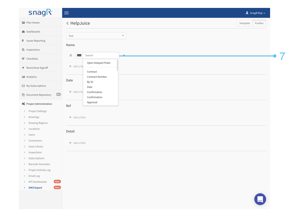Click the Beta badge on Document Repository

pos(58,94)
